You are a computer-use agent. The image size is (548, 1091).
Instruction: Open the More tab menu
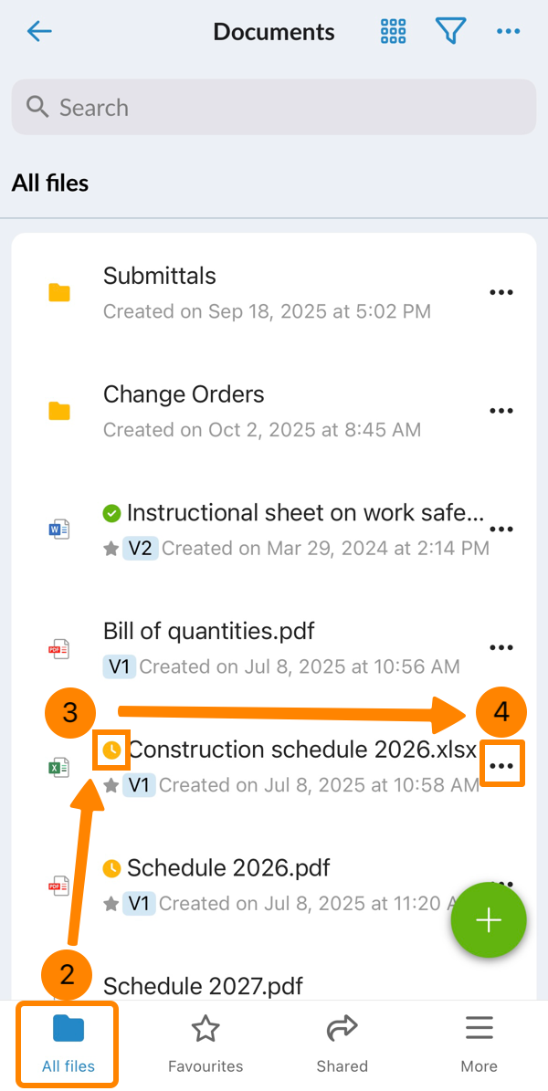(x=479, y=1044)
